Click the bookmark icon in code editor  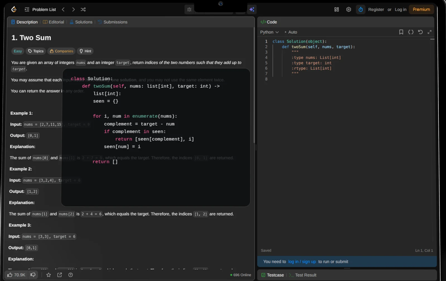(x=401, y=32)
